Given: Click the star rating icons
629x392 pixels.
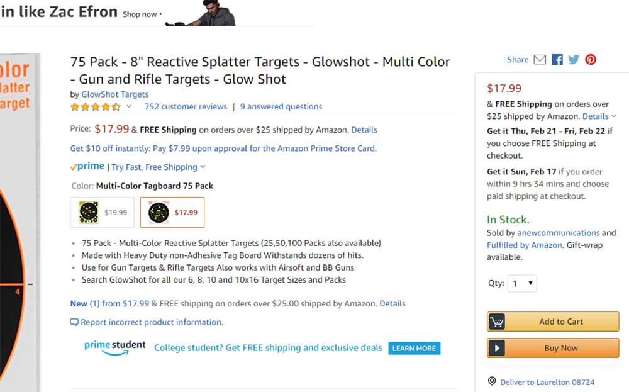Looking at the screenshot, I should click(95, 107).
